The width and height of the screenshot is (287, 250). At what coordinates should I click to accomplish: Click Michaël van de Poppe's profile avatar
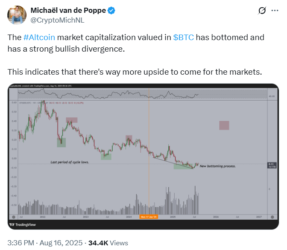point(17,15)
